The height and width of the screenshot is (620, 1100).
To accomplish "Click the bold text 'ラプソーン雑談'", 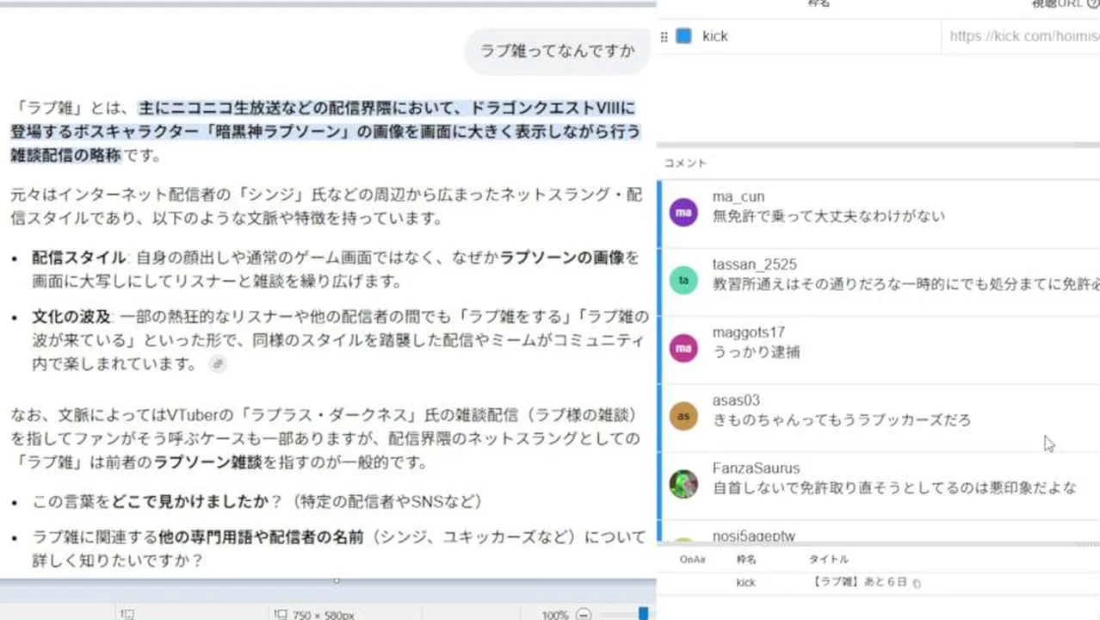I will [x=208, y=463].
